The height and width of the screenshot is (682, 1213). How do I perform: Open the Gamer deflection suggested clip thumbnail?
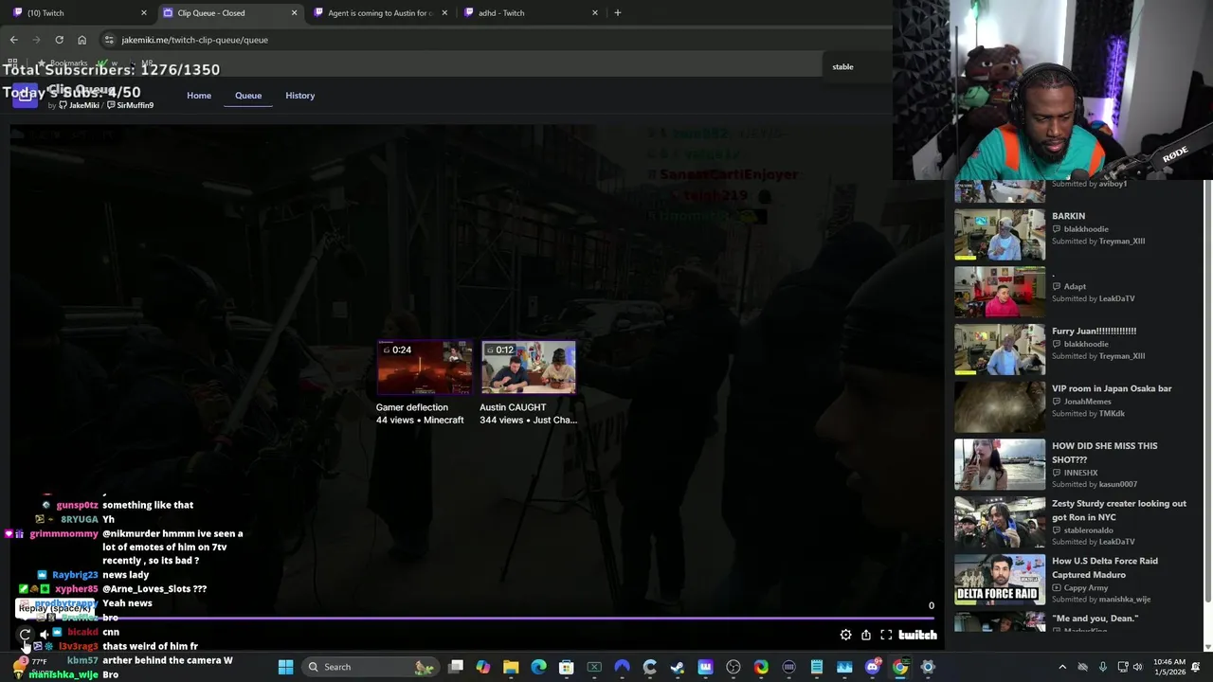tap(424, 368)
